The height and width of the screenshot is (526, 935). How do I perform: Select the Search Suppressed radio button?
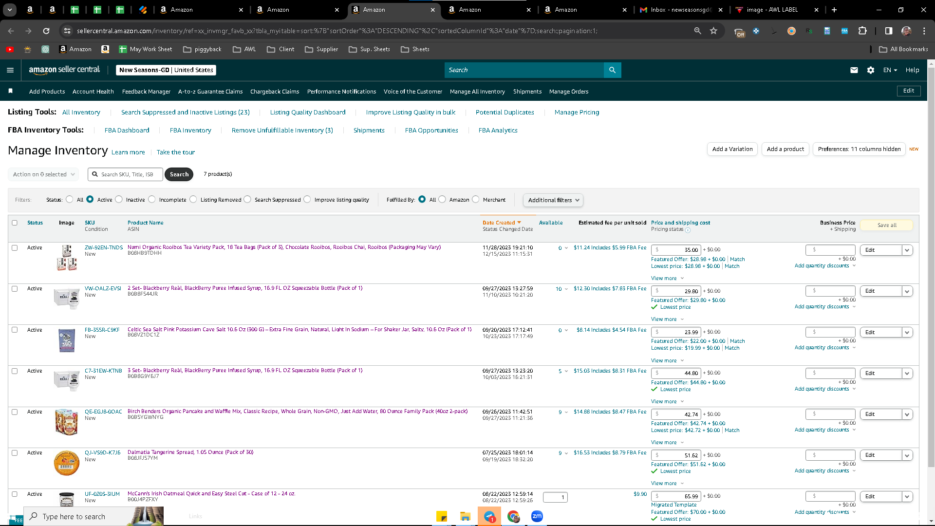pyautogui.click(x=247, y=199)
